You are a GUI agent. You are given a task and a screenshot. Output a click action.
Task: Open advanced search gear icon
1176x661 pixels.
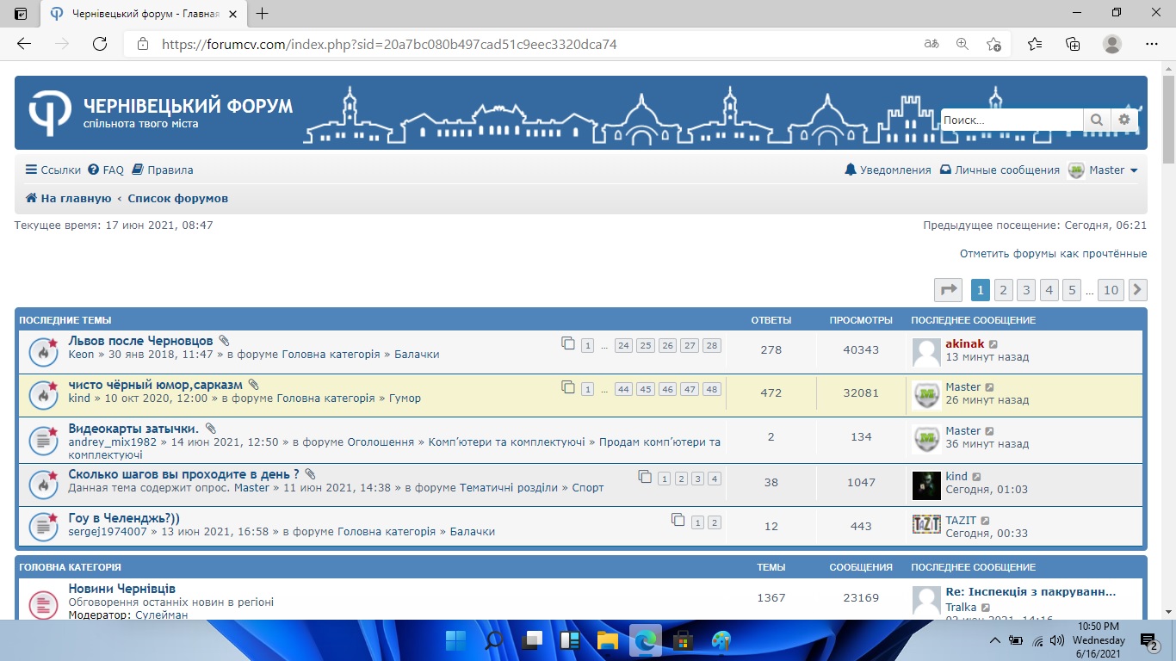pos(1123,120)
